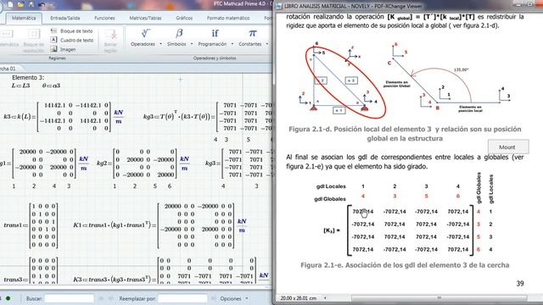Expand the Constantes dropdown arrow

266,44
